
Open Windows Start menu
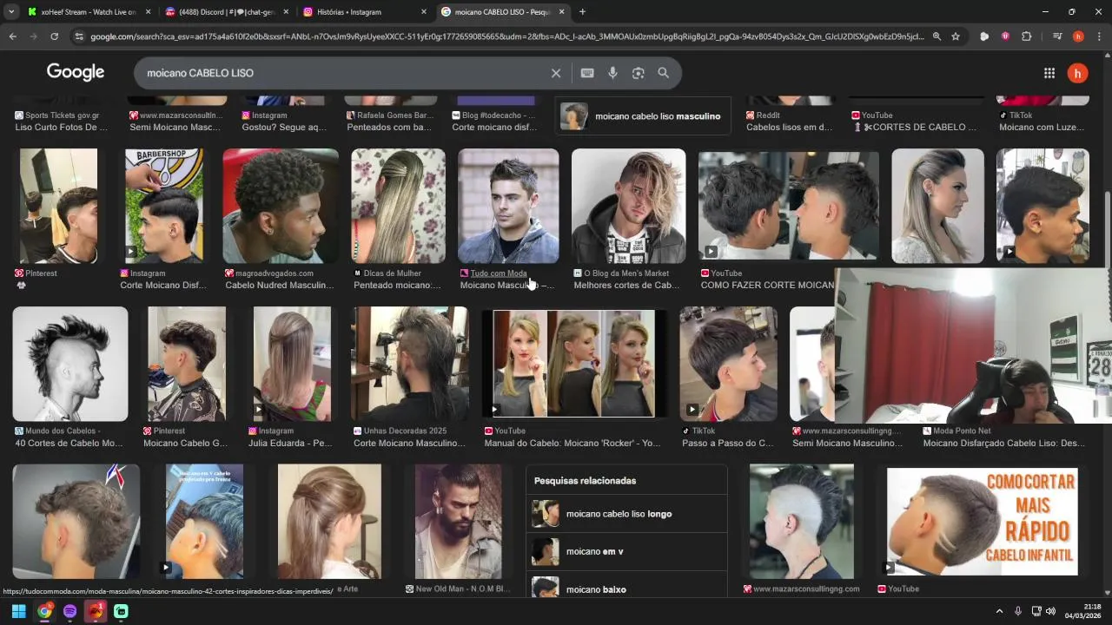[18, 611]
